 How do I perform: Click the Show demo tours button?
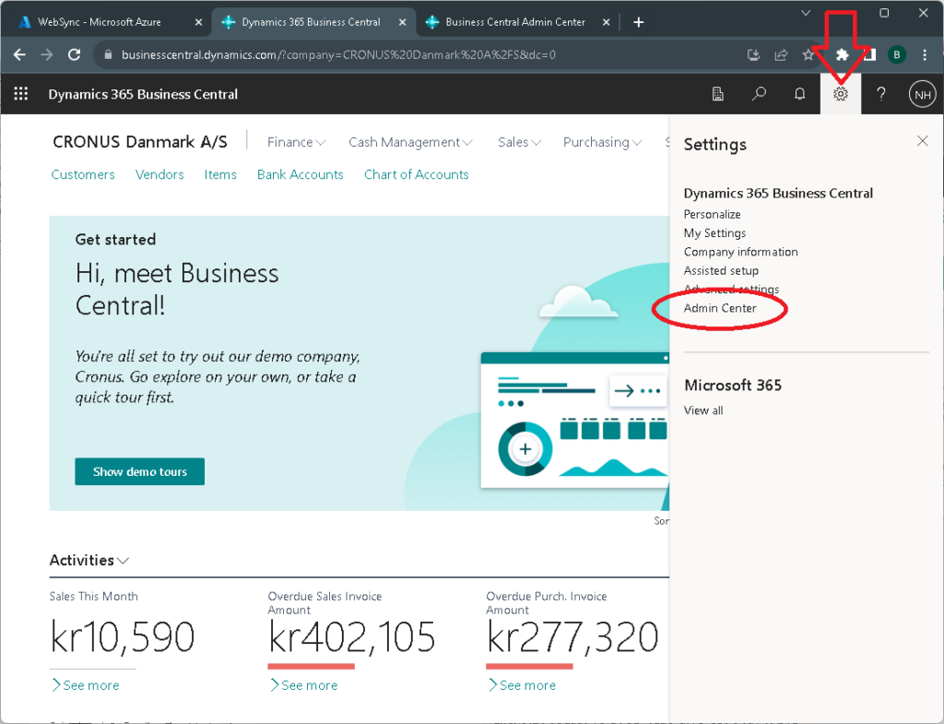(139, 471)
